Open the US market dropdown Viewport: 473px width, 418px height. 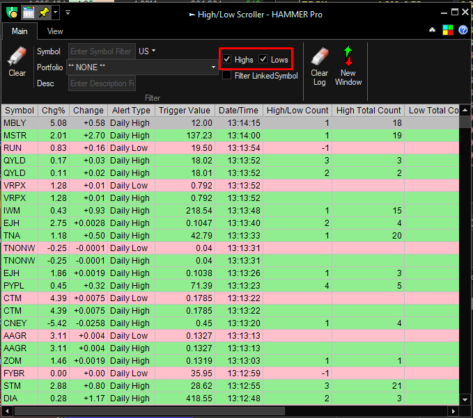point(147,51)
